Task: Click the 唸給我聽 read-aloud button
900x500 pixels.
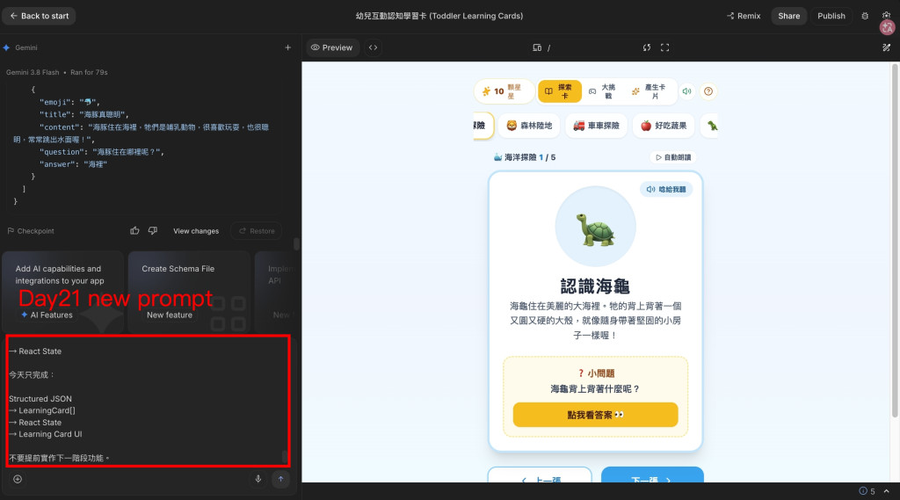Action: pyautogui.click(x=666, y=190)
